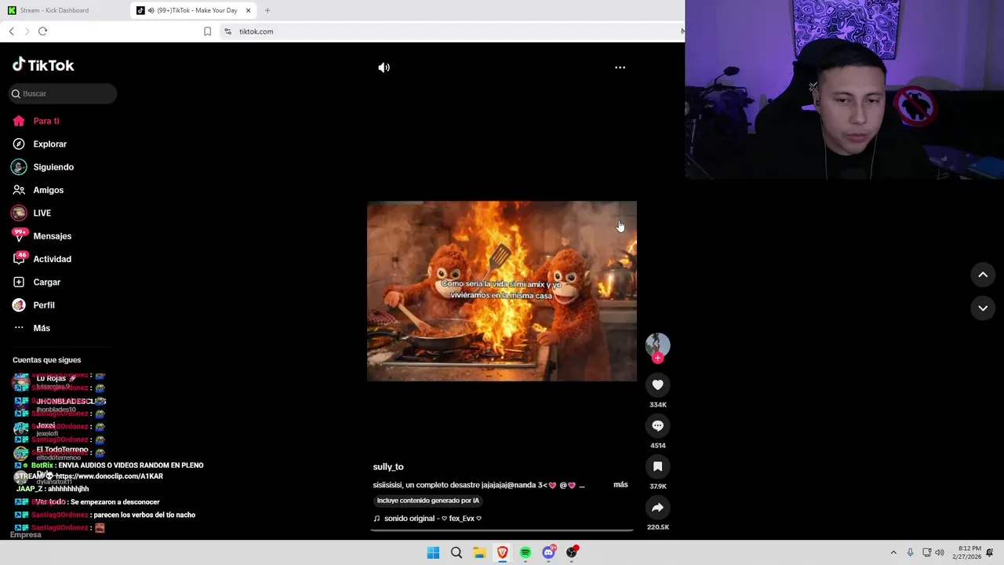Open a new browser tab

click(267, 10)
